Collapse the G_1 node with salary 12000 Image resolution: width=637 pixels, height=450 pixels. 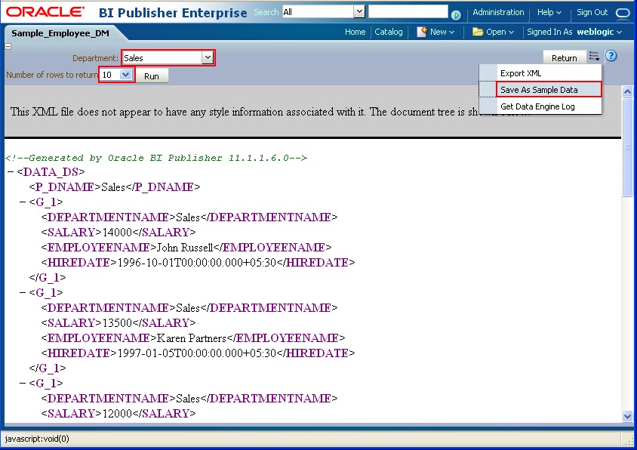(x=23, y=383)
